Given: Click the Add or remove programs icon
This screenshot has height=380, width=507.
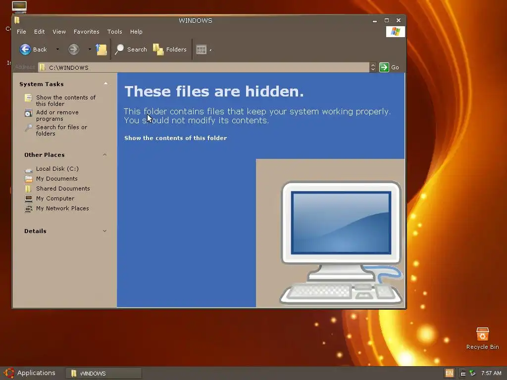Looking at the screenshot, I should 28,113.
